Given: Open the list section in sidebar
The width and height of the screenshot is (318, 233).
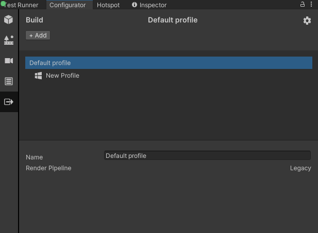Looking at the screenshot, I should click(9, 81).
